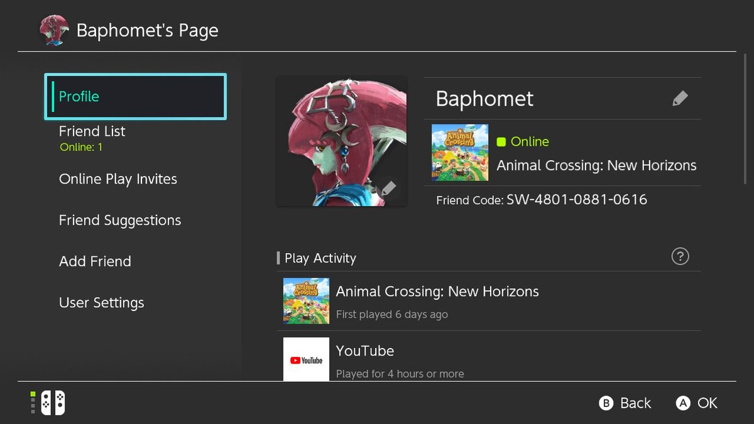Viewport: 754px width, 424px height.
Task: Click 'Played for 4 hours or more'
Action: pos(400,374)
